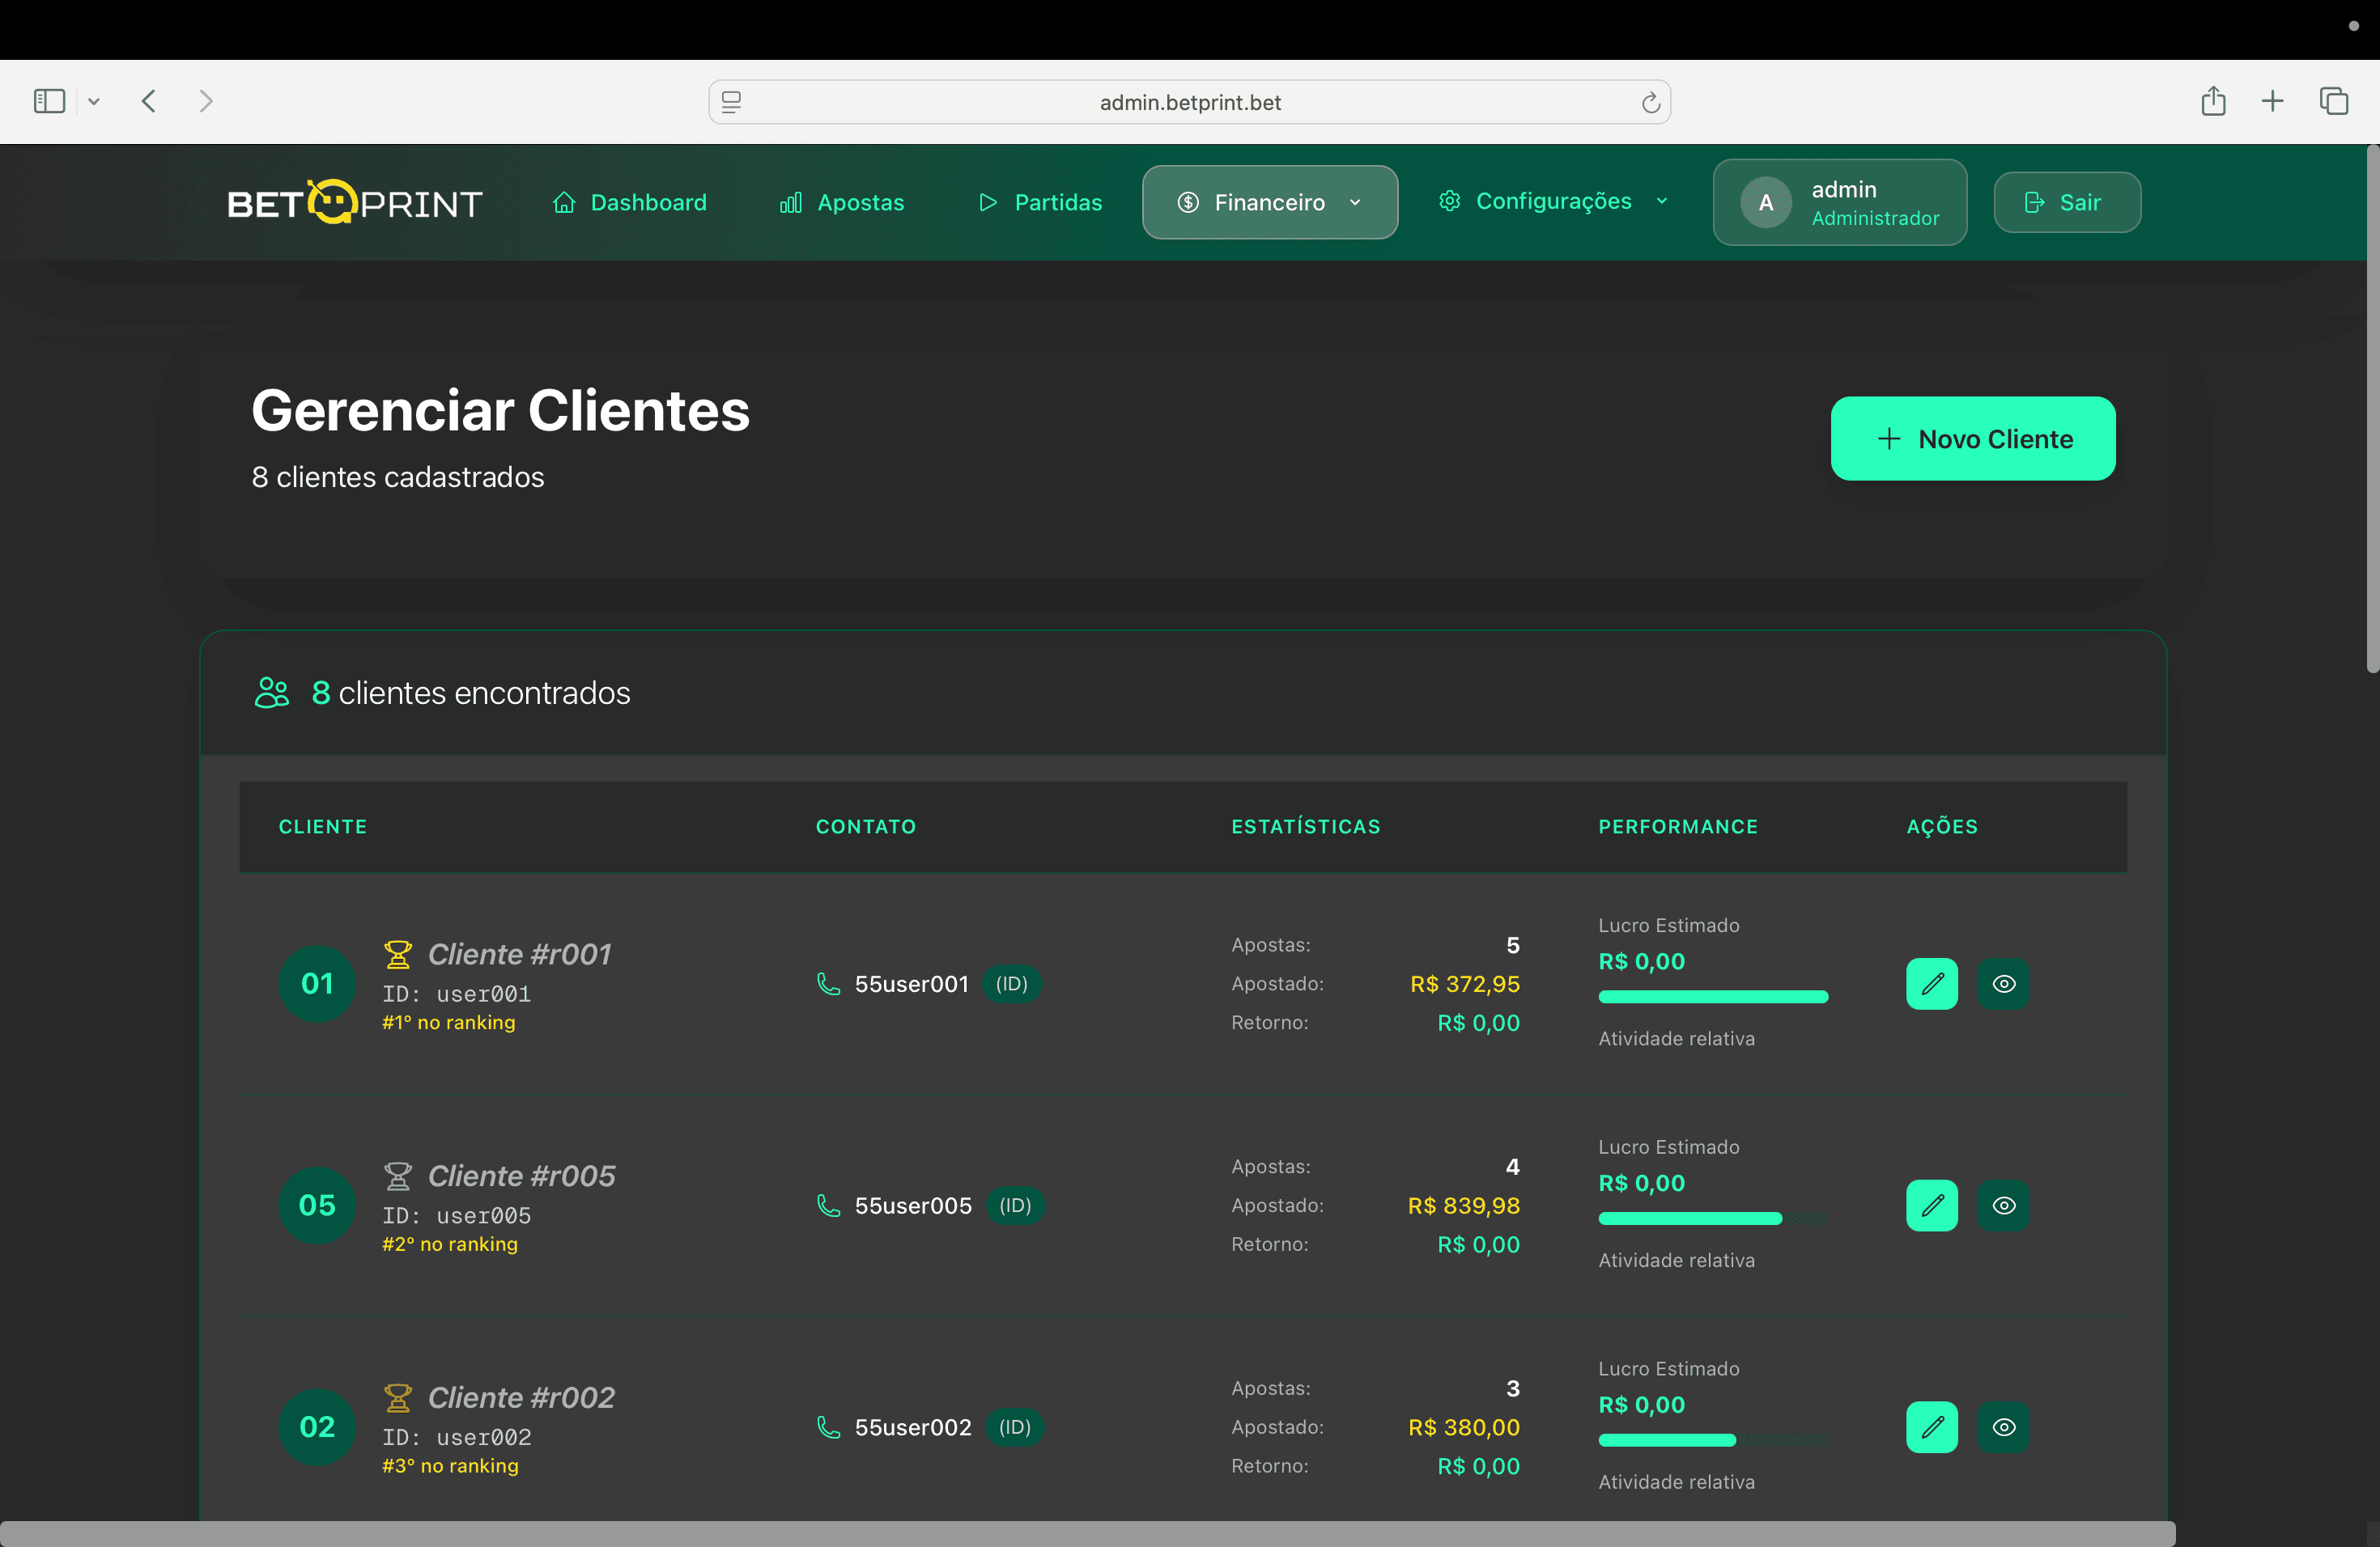Open the Apostas section

click(841, 201)
